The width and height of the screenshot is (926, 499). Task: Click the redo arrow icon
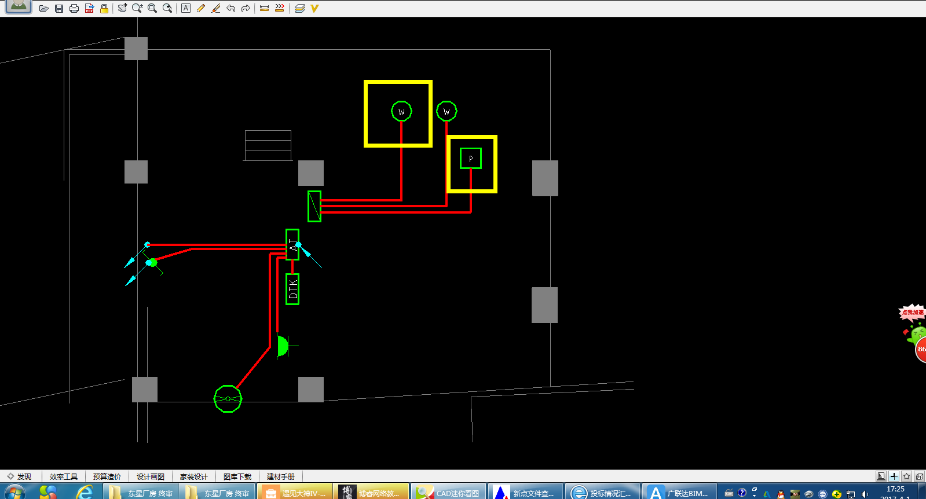pos(246,8)
